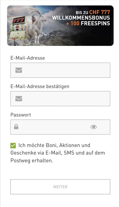Focus the E-Mail-Adresse bestätigen input field

[x=60, y=99]
